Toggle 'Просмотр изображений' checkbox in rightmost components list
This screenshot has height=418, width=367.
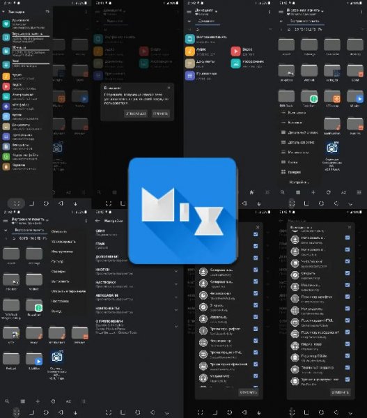348,332
